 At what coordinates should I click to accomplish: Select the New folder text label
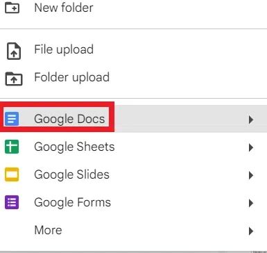[64, 8]
